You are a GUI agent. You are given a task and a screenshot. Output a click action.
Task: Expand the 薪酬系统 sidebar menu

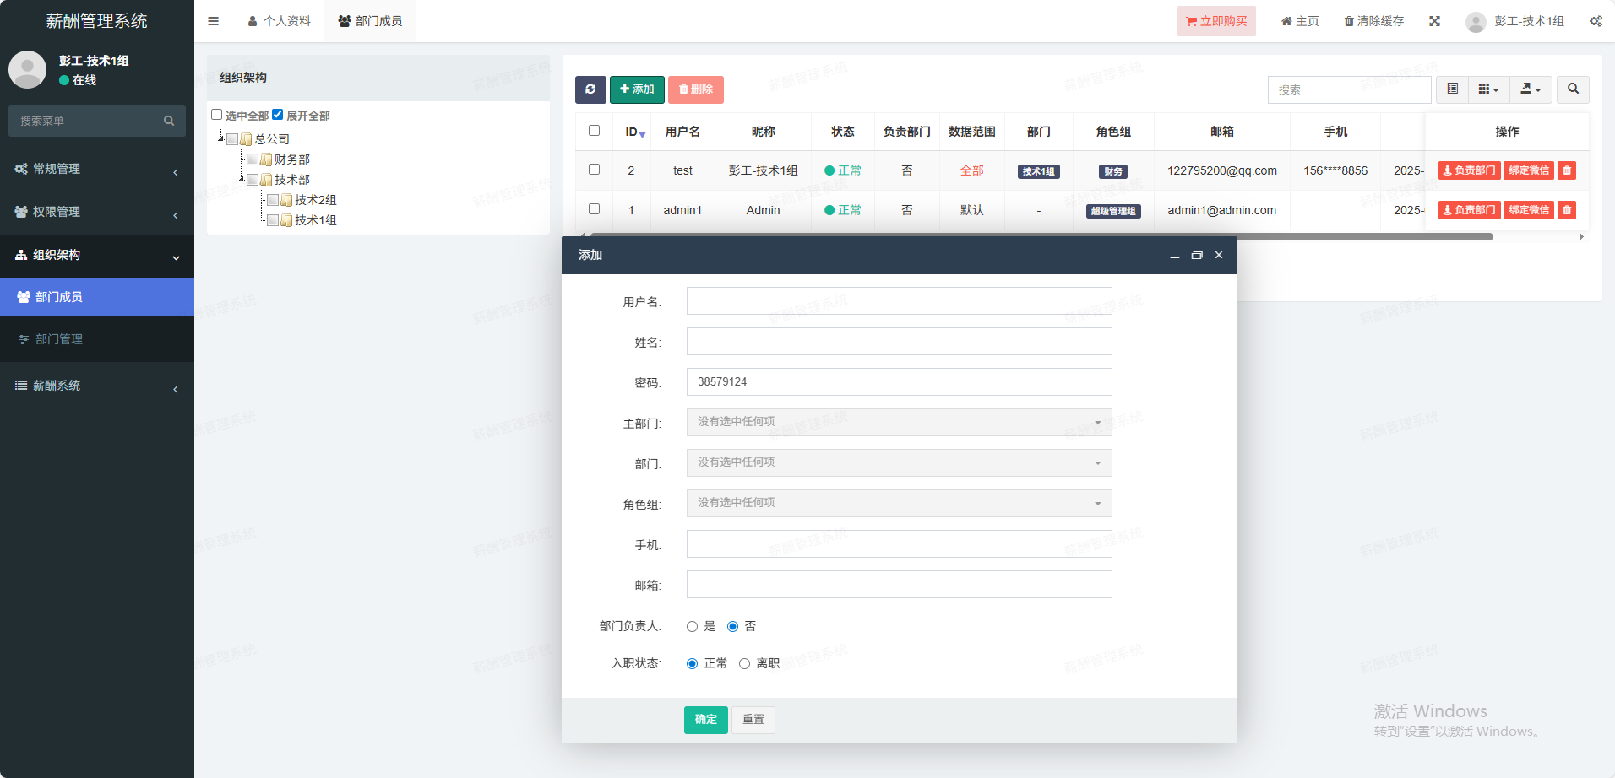pos(97,386)
